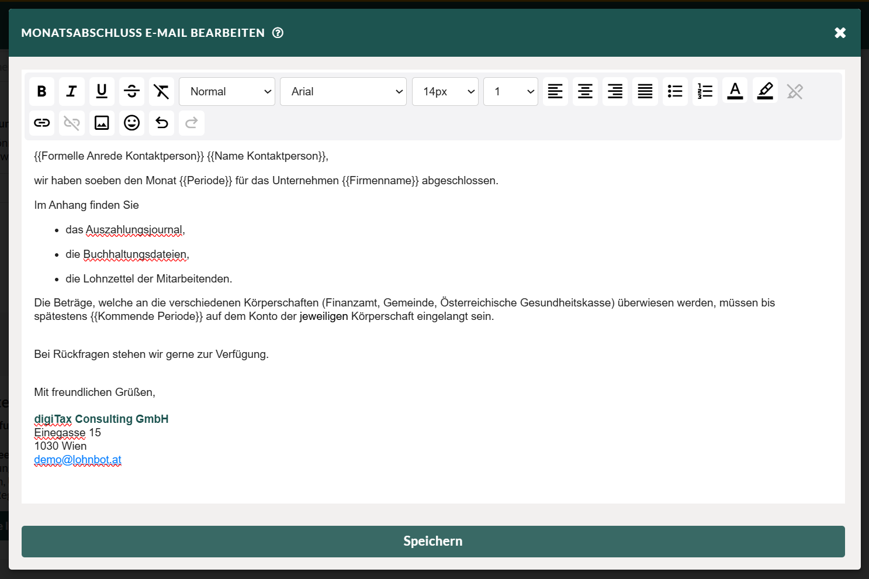Insert a numbered list

[x=705, y=91]
